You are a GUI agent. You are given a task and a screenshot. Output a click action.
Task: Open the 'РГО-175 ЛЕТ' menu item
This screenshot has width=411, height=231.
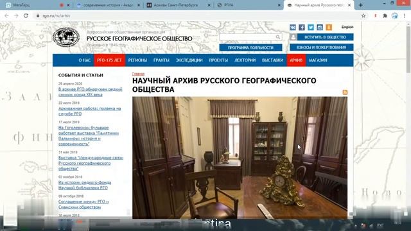click(109, 60)
